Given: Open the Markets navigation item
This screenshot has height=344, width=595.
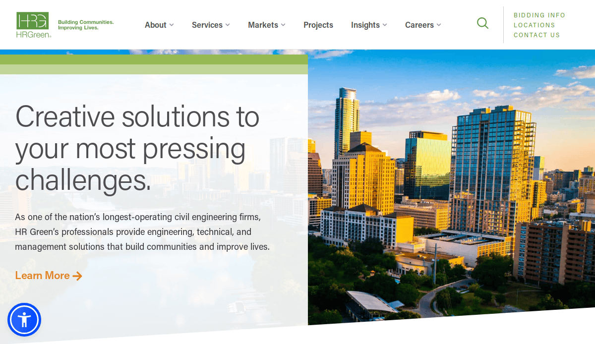Looking at the screenshot, I should click(263, 25).
